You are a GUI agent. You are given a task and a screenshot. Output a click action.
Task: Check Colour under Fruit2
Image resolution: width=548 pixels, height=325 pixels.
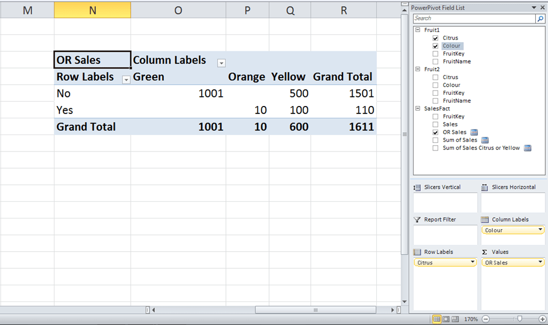tap(436, 85)
